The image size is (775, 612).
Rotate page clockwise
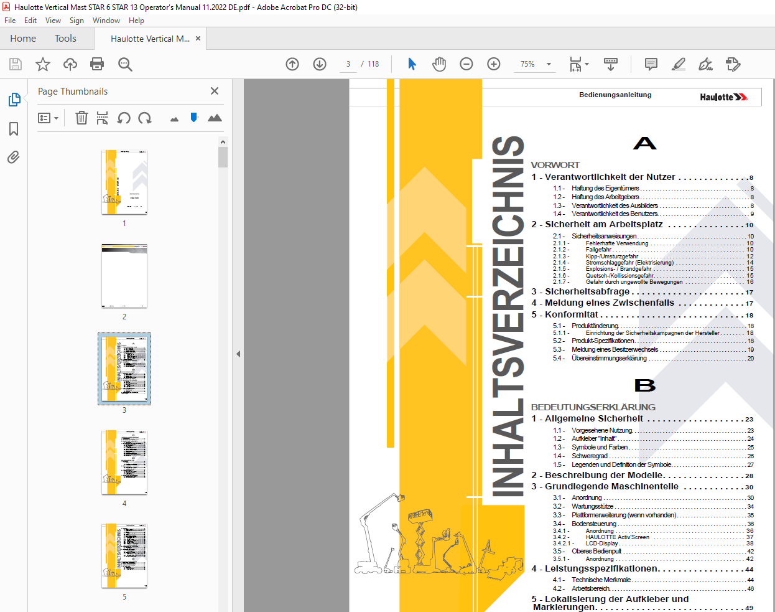145,118
